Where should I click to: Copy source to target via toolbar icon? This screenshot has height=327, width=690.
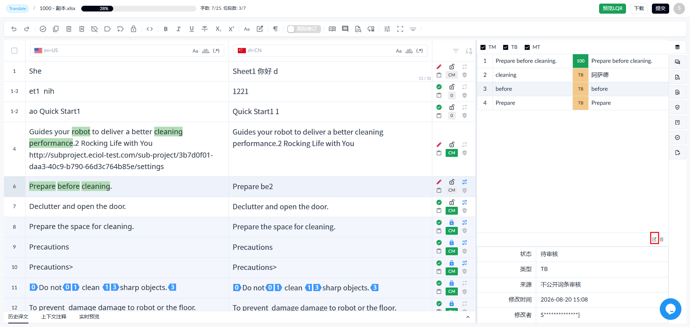tap(56, 29)
